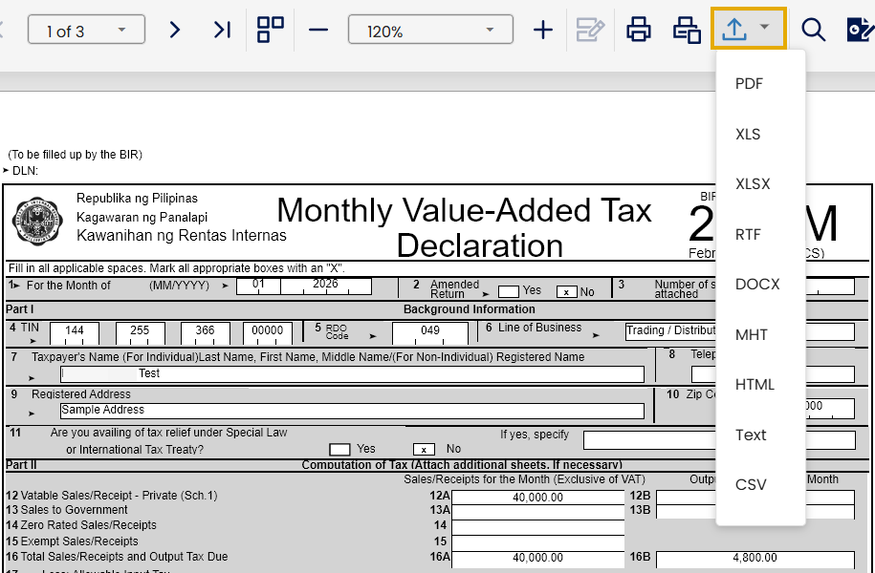Check tax relief No box
Screen dimensions: 875x573
(x=424, y=449)
